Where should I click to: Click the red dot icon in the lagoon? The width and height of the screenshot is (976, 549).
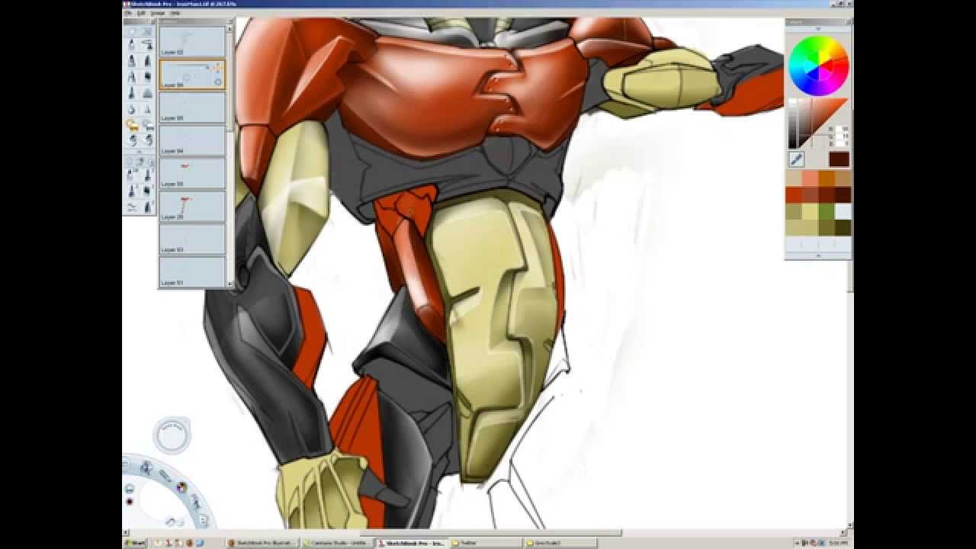coord(129,502)
